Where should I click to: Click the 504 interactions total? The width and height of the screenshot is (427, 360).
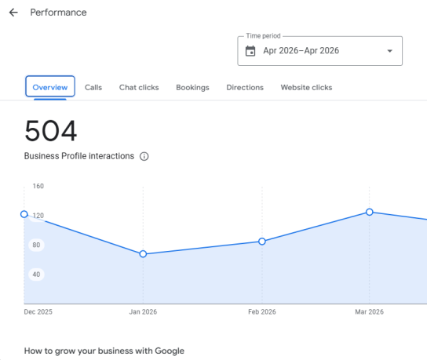point(51,131)
